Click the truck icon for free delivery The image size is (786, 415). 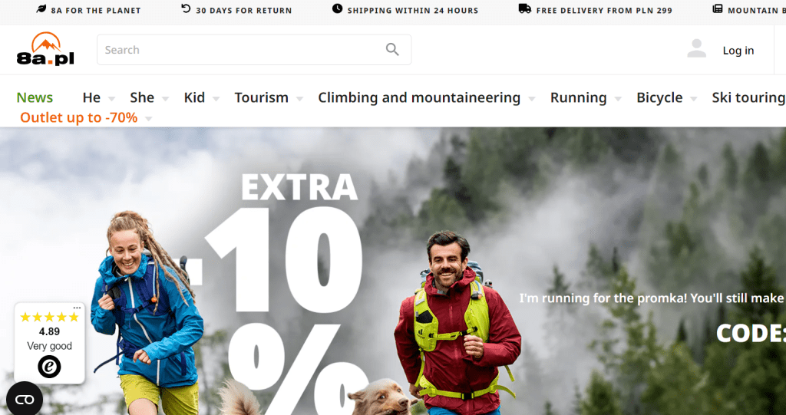pyautogui.click(x=525, y=8)
